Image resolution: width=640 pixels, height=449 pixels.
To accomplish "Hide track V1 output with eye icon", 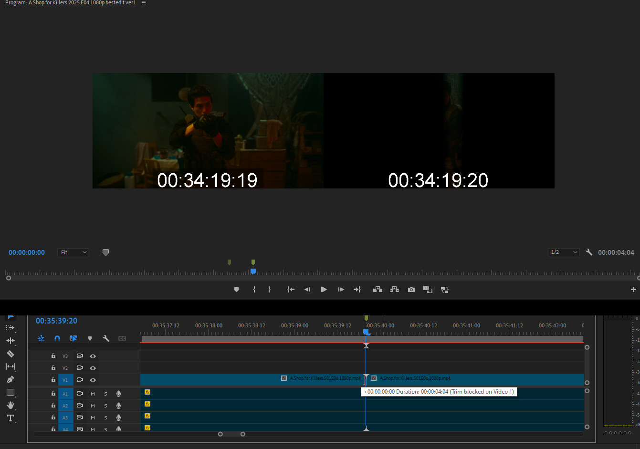I will click(93, 380).
